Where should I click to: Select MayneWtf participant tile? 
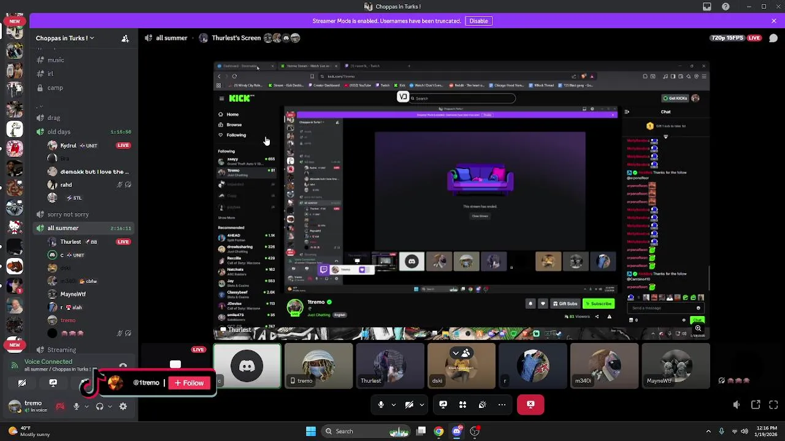pos(676,366)
